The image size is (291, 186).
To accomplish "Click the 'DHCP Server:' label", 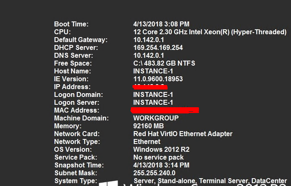I will [76, 48].
